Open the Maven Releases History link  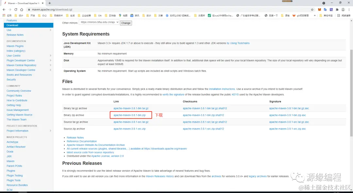(160, 176)
